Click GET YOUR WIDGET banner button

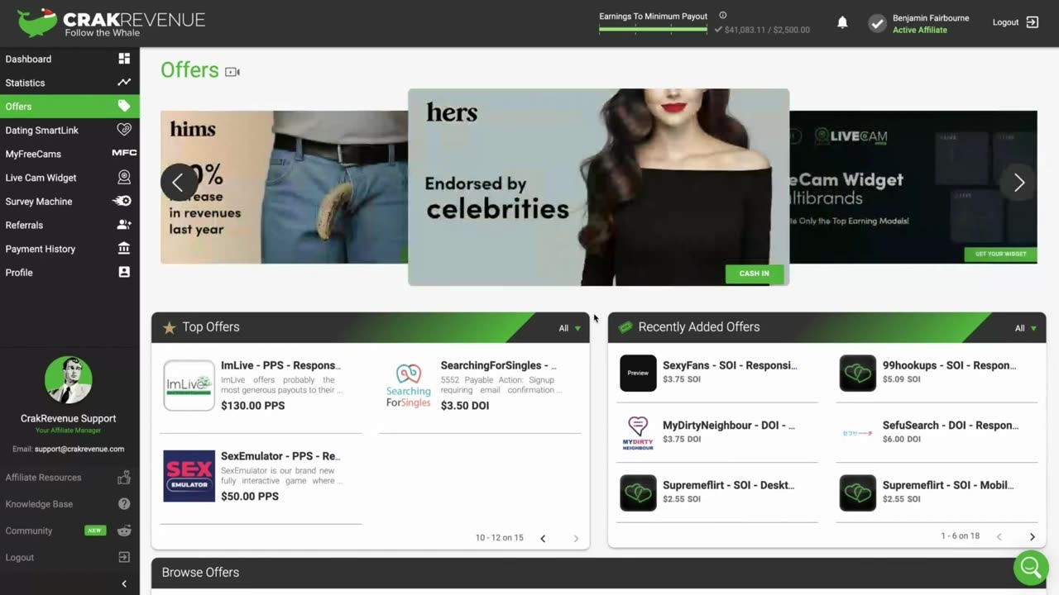point(1000,254)
